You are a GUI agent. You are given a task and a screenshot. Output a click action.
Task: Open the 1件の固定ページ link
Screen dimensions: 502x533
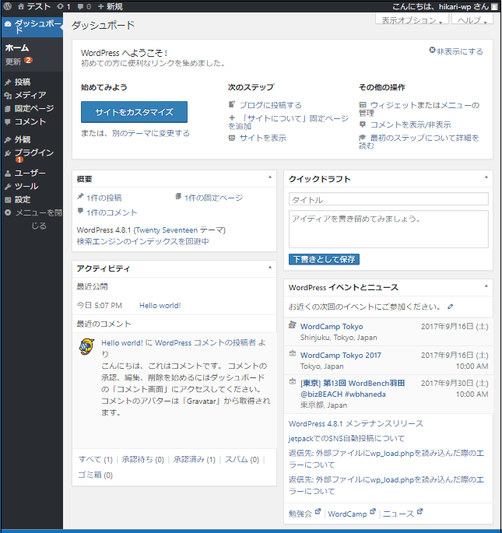click(213, 198)
